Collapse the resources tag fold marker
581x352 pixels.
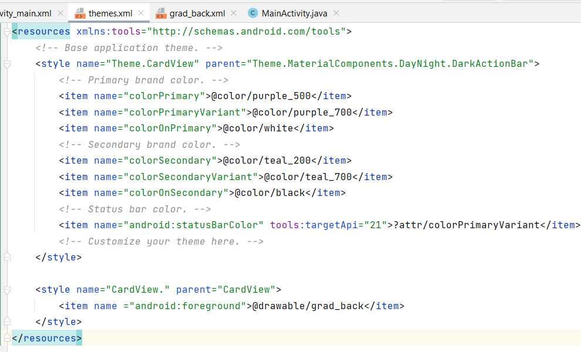pos(7,32)
